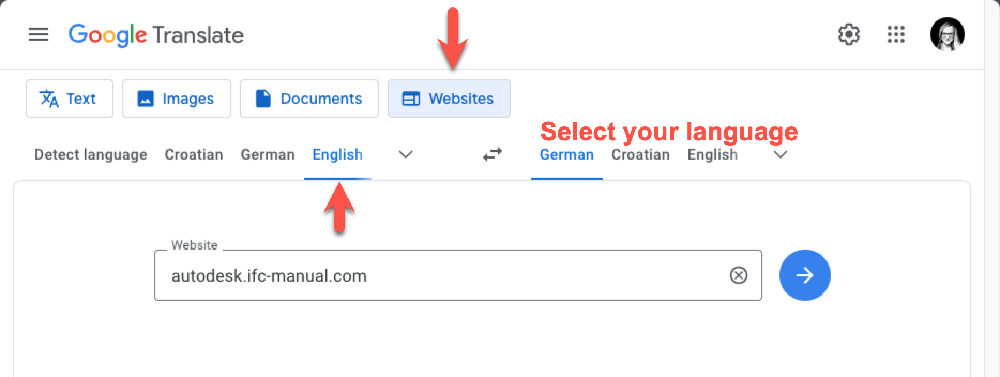Screen dimensions: 1000x377
Task: Set target language to English
Action: click(713, 154)
